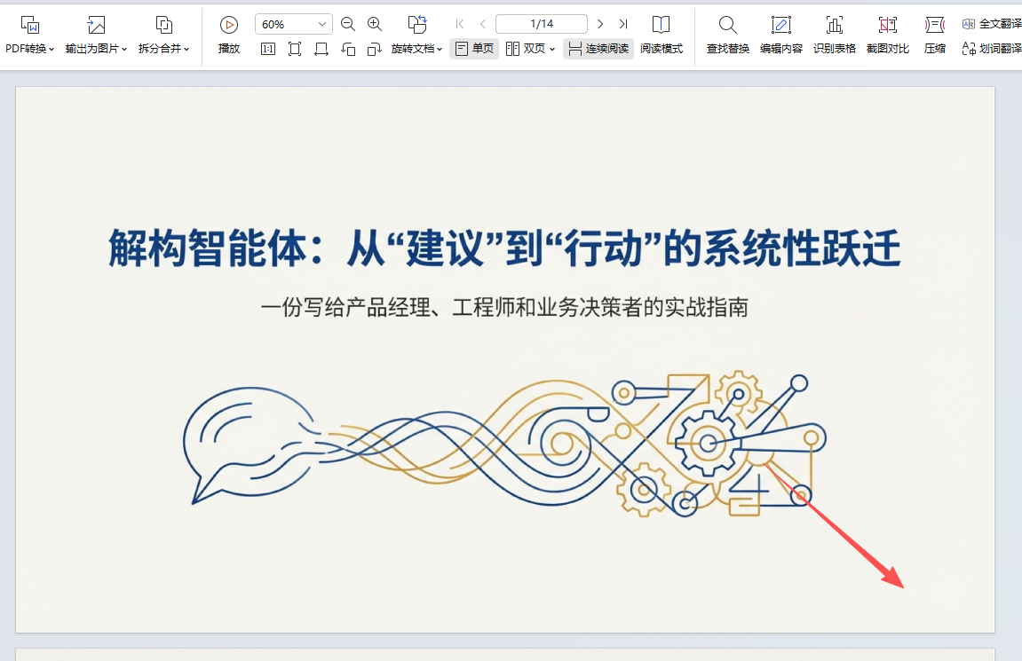Click the zoom out magnifier icon
Viewport: 1022px width, 661px height.
(348, 25)
